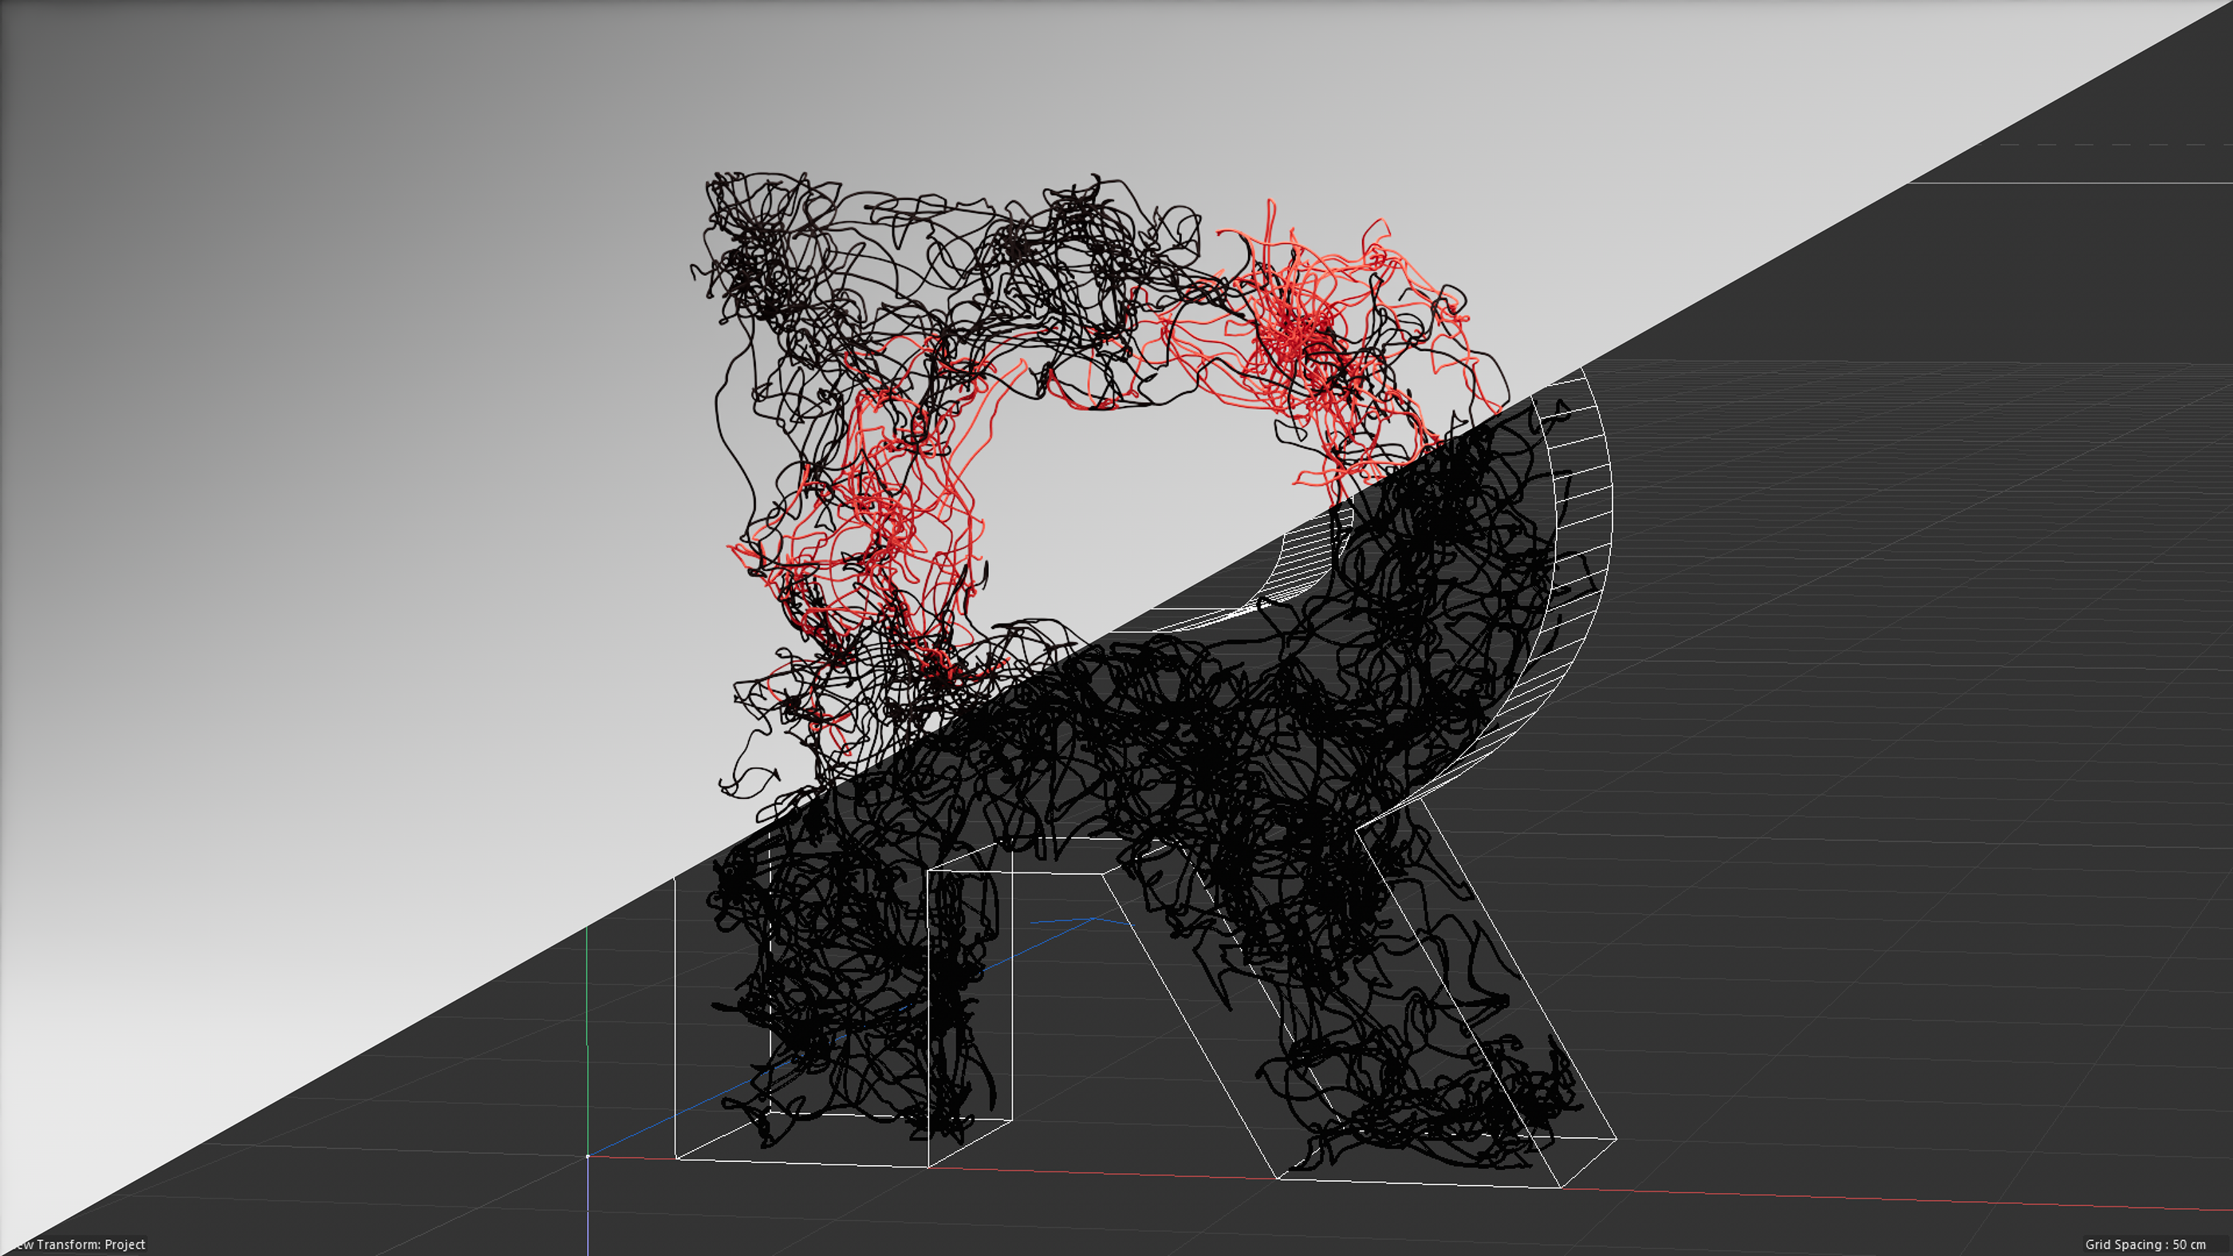Click the white world origin point
Viewport: 2233px width, 1256px height.
click(x=588, y=1156)
